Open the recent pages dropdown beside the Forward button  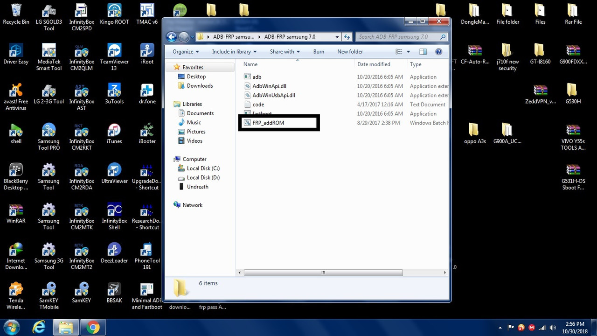[193, 37]
